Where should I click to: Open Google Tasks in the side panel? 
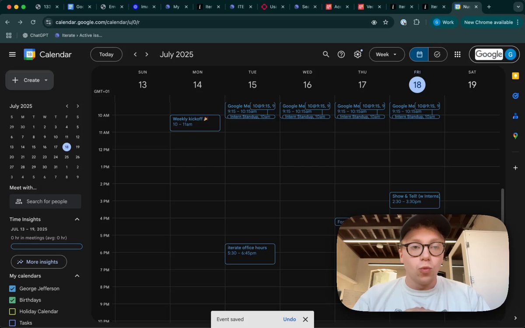(x=515, y=96)
